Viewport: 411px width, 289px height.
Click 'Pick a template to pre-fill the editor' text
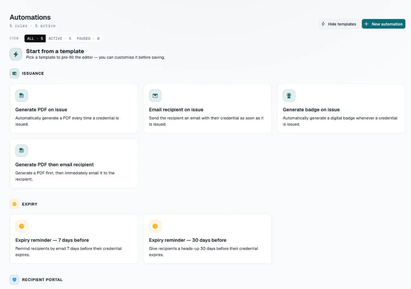(95, 57)
